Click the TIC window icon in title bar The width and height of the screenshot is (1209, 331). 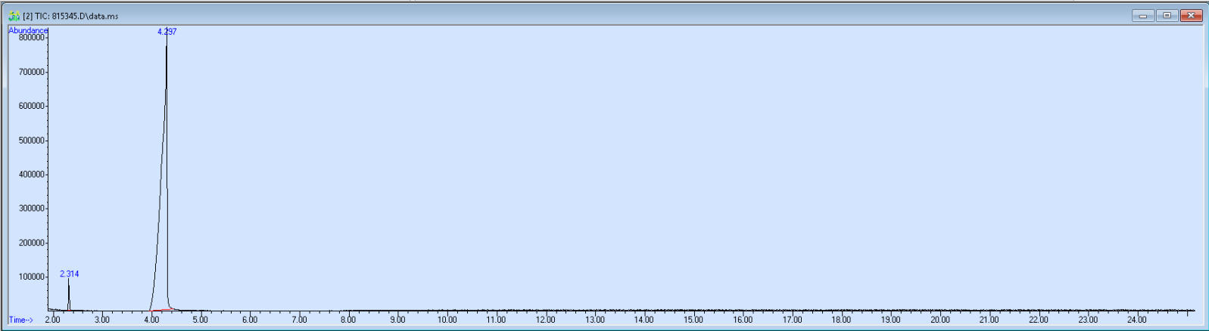(x=14, y=15)
